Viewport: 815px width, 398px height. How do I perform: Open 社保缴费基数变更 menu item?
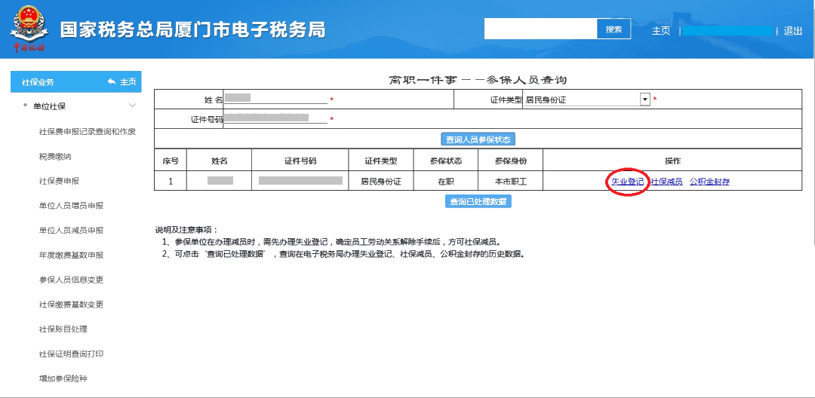[71, 304]
